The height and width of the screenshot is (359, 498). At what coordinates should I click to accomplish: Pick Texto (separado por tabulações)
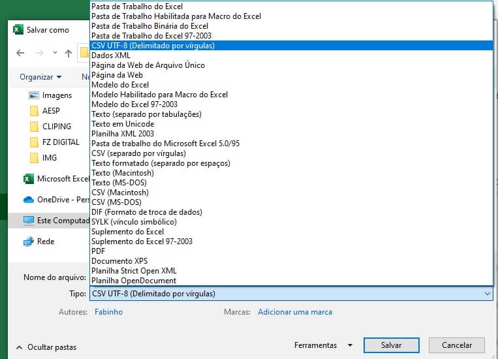291,114
